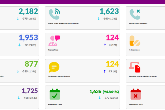165x110 pixels.
Task: Click up arrow beside 43 (81)
Action: point(105,71)
